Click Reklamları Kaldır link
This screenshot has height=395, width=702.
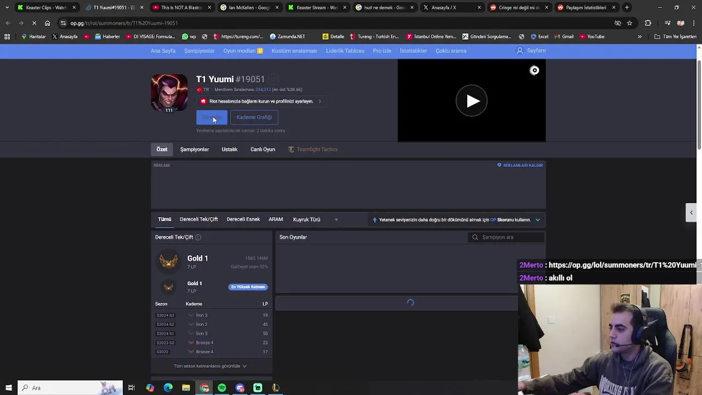[x=520, y=165]
